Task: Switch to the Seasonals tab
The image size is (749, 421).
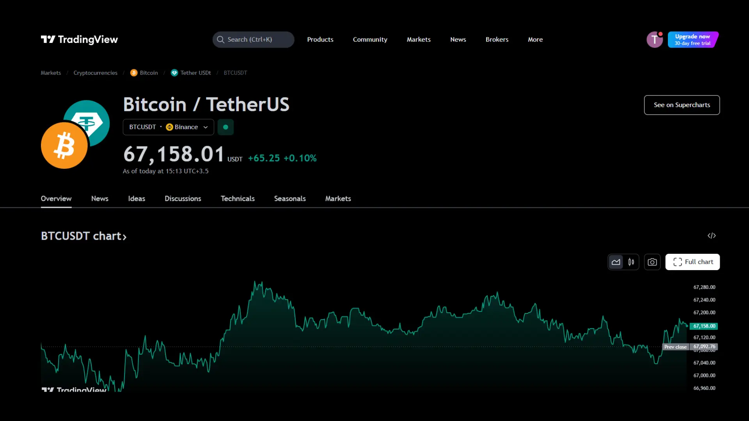Action: point(290,198)
